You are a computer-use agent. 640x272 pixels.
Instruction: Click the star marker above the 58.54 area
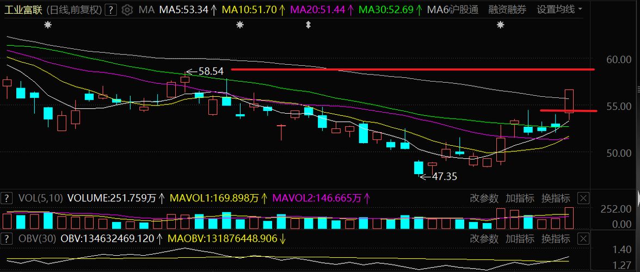pos(239,25)
